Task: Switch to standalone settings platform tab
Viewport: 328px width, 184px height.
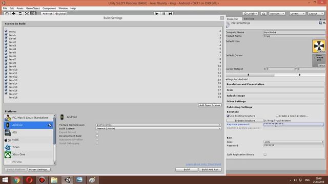Action: [x=250, y=75]
